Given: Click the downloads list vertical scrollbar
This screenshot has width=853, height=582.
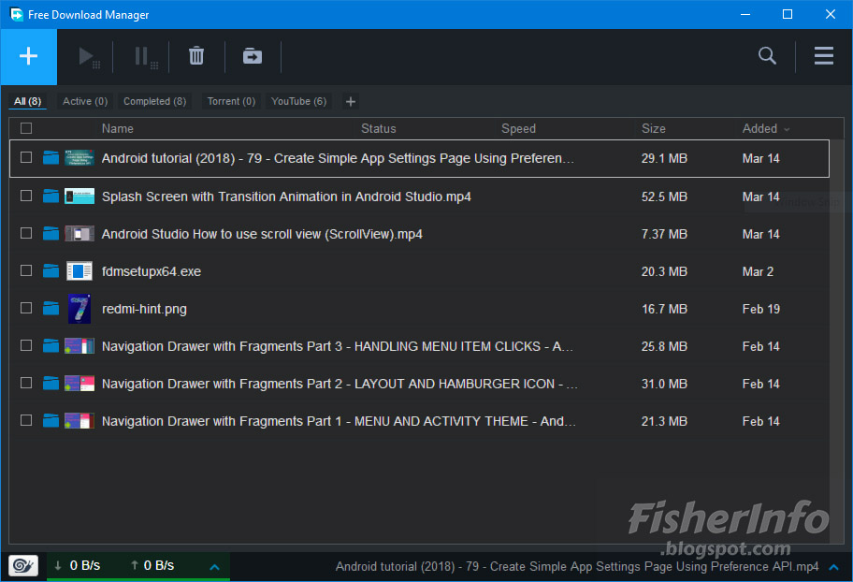Looking at the screenshot, I should click(x=837, y=342).
